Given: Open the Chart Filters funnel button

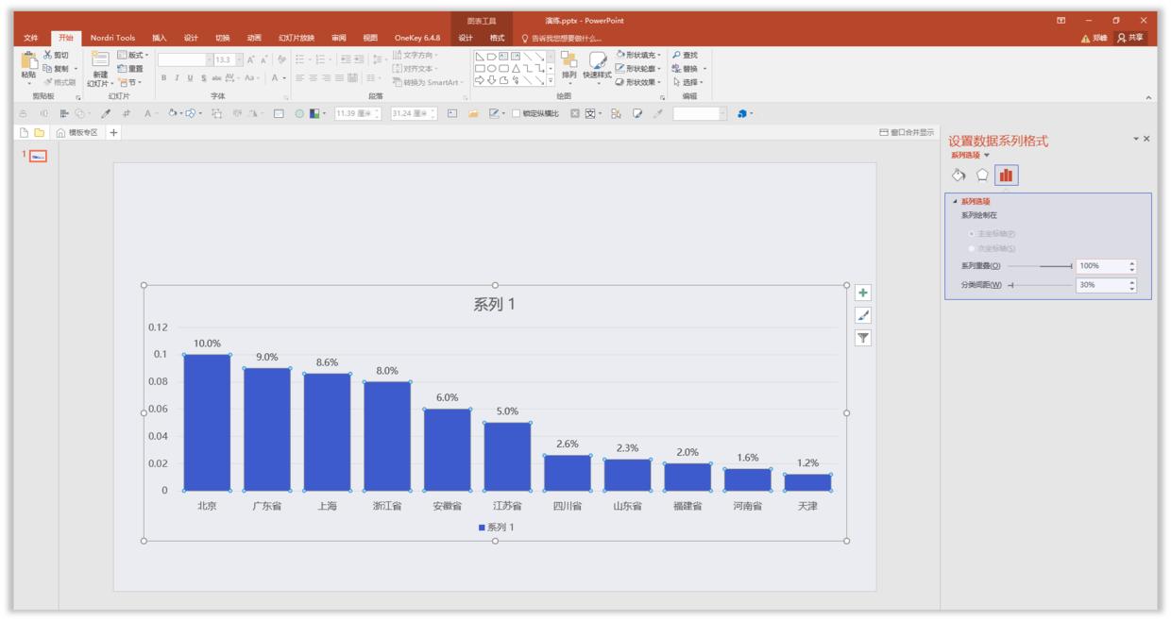Looking at the screenshot, I should pyautogui.click(x=863, y=338).
